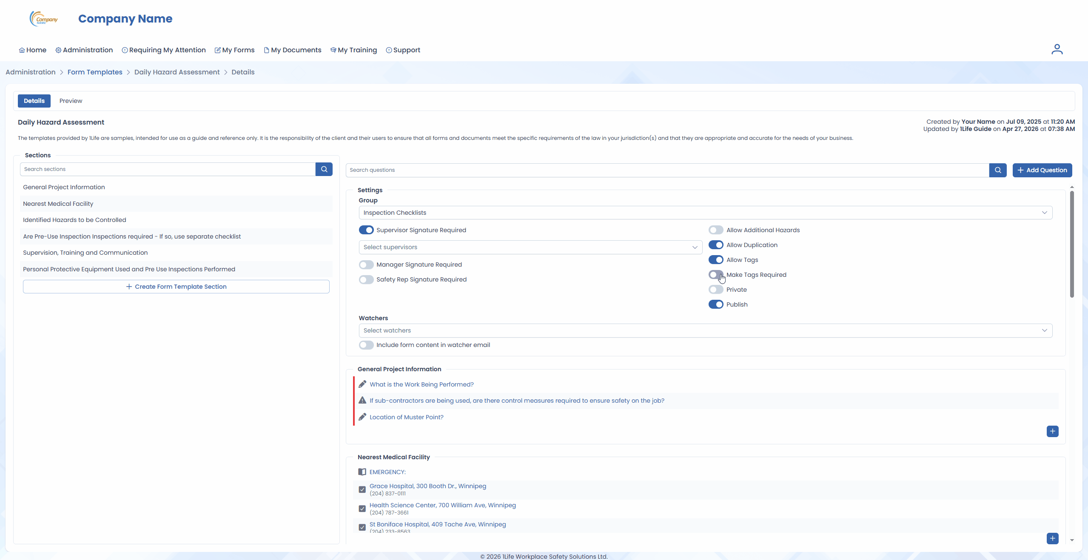
Task: Click the questions panel vertical scrollbar
Action: coord(1072,244)
